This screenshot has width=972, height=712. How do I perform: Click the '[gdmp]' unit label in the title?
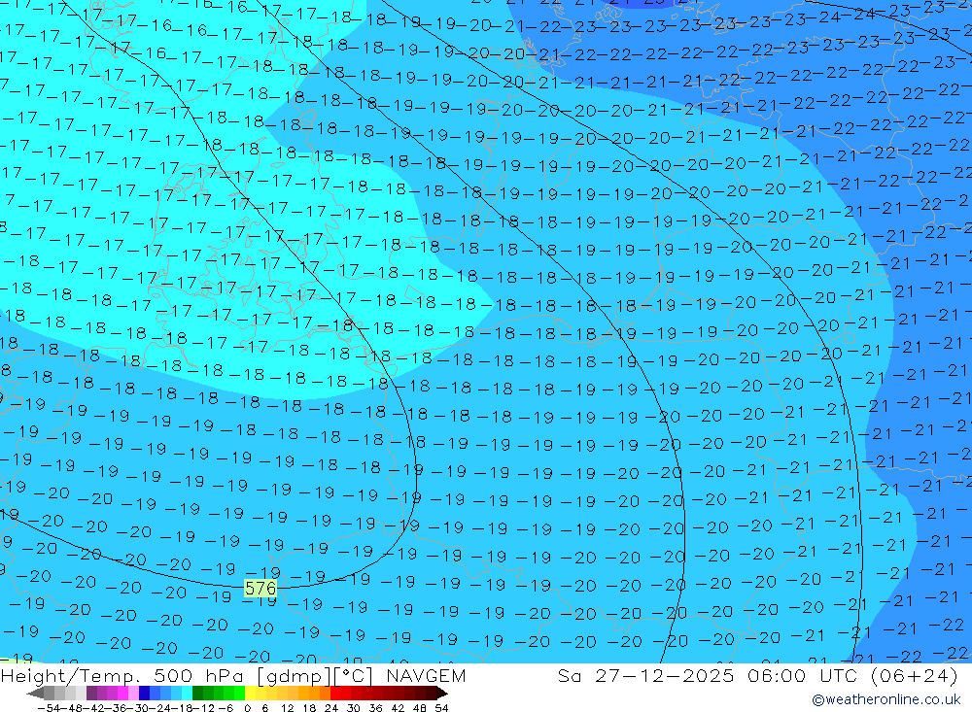(292, 675)
